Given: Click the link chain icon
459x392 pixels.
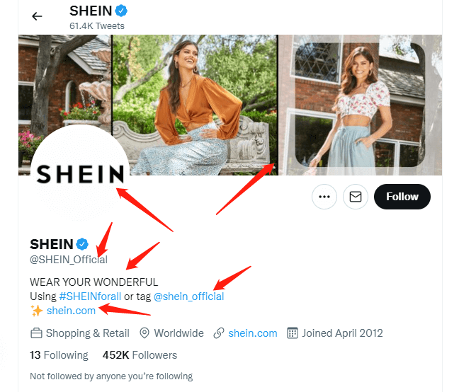Looking at the screenshot, I should point(219,333).
